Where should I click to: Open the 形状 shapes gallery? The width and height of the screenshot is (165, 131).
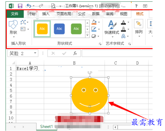pyautogui.click(x=13, y=29)
